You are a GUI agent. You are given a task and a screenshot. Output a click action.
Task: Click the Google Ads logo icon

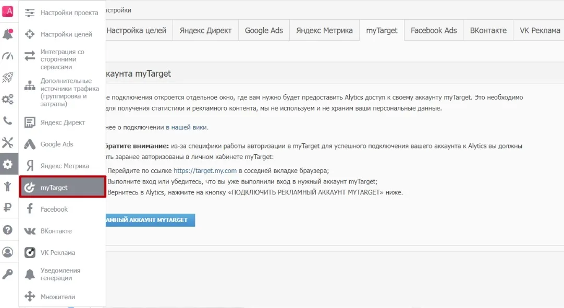pos(30,144)
